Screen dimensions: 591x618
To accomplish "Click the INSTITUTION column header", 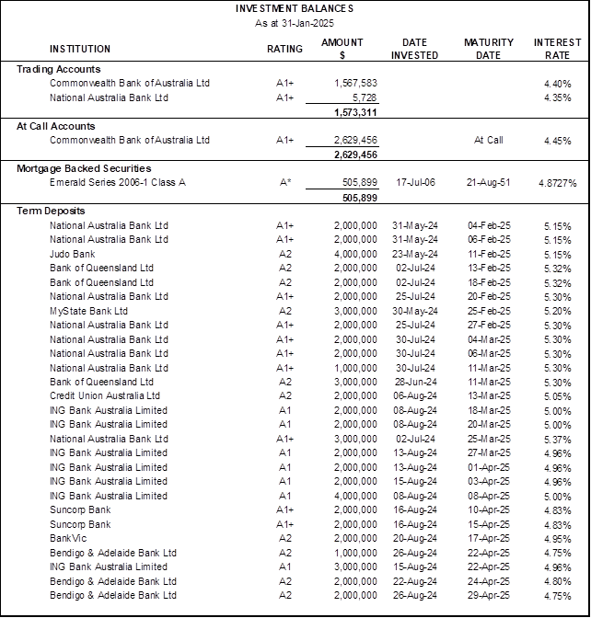I will tap(80, 49).
